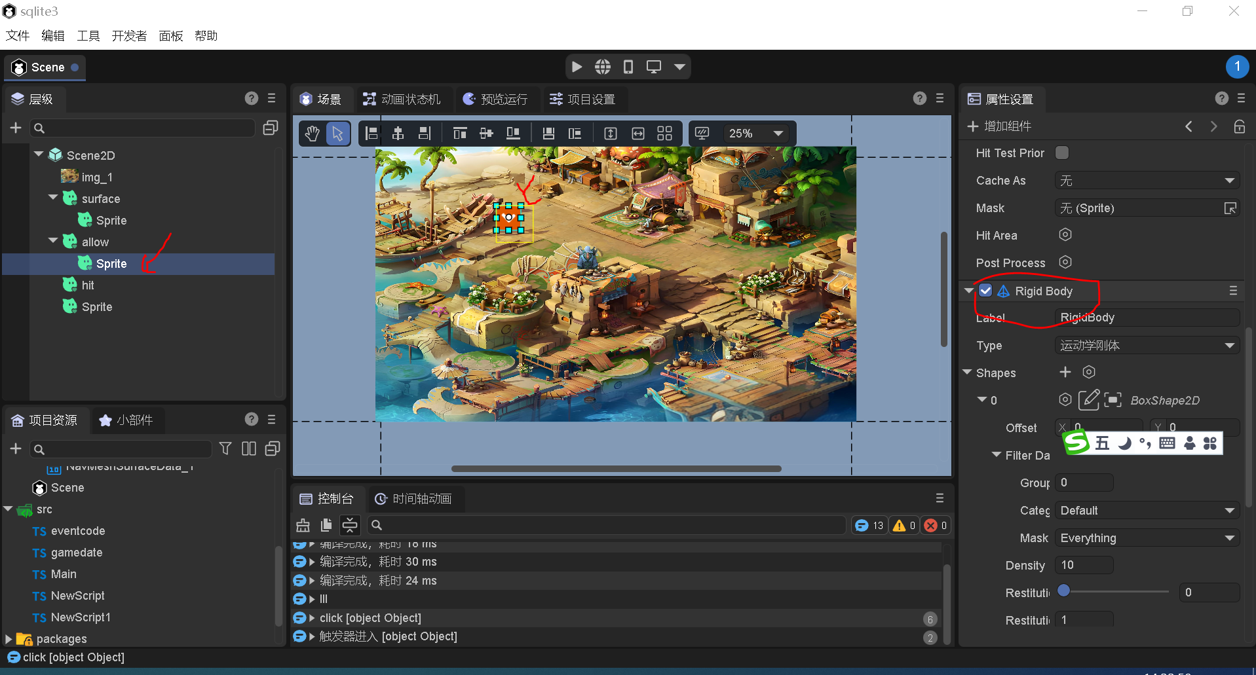This screenshot has width=1256, height=675.
Task: Switch to the 动画状态机 tab
Action: (x=402, y=99)
